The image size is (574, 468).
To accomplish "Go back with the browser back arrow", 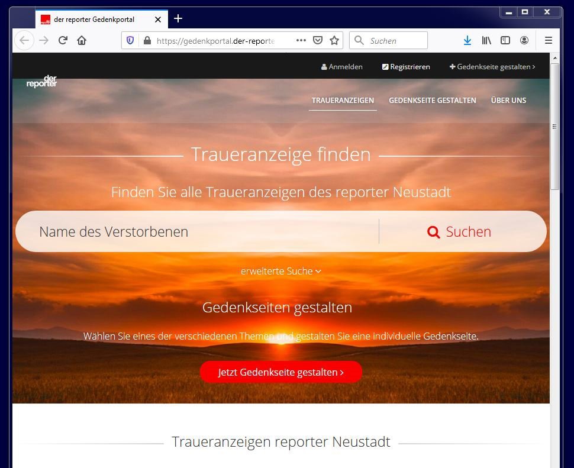I will tap(24, 40).
